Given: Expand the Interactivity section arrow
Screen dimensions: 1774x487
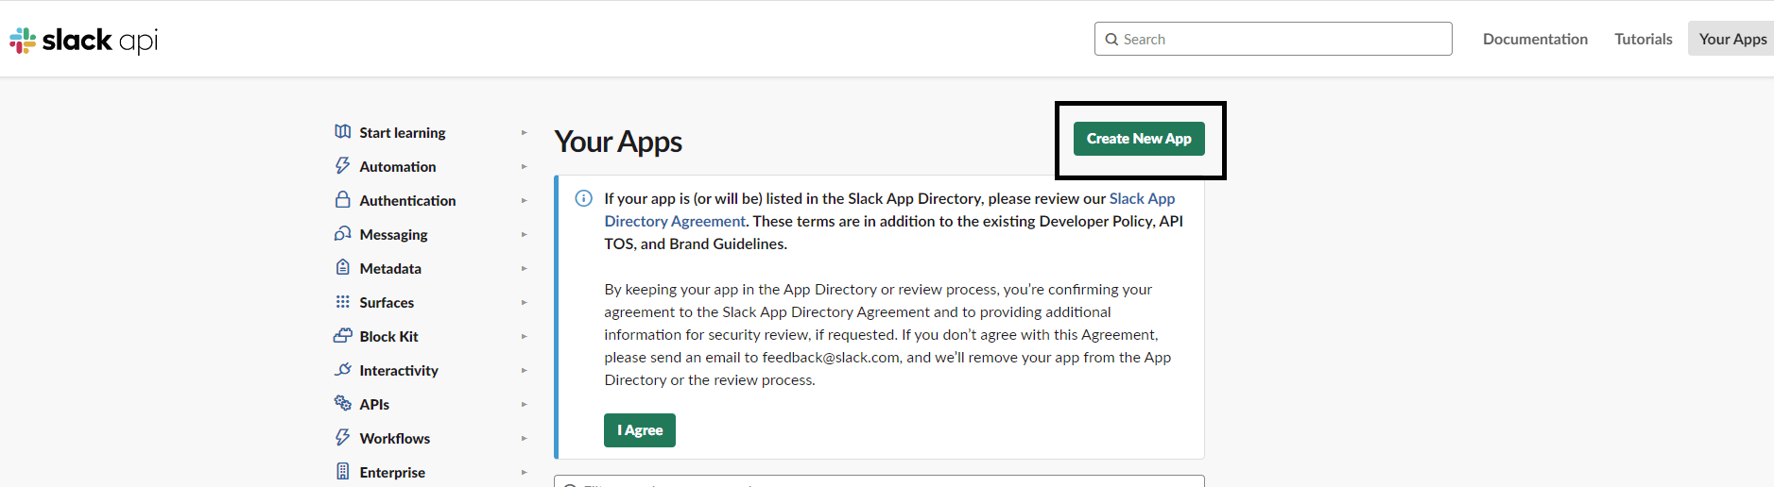Looking at the screenshot, I should pyautogui.click(x=524, y=371).
